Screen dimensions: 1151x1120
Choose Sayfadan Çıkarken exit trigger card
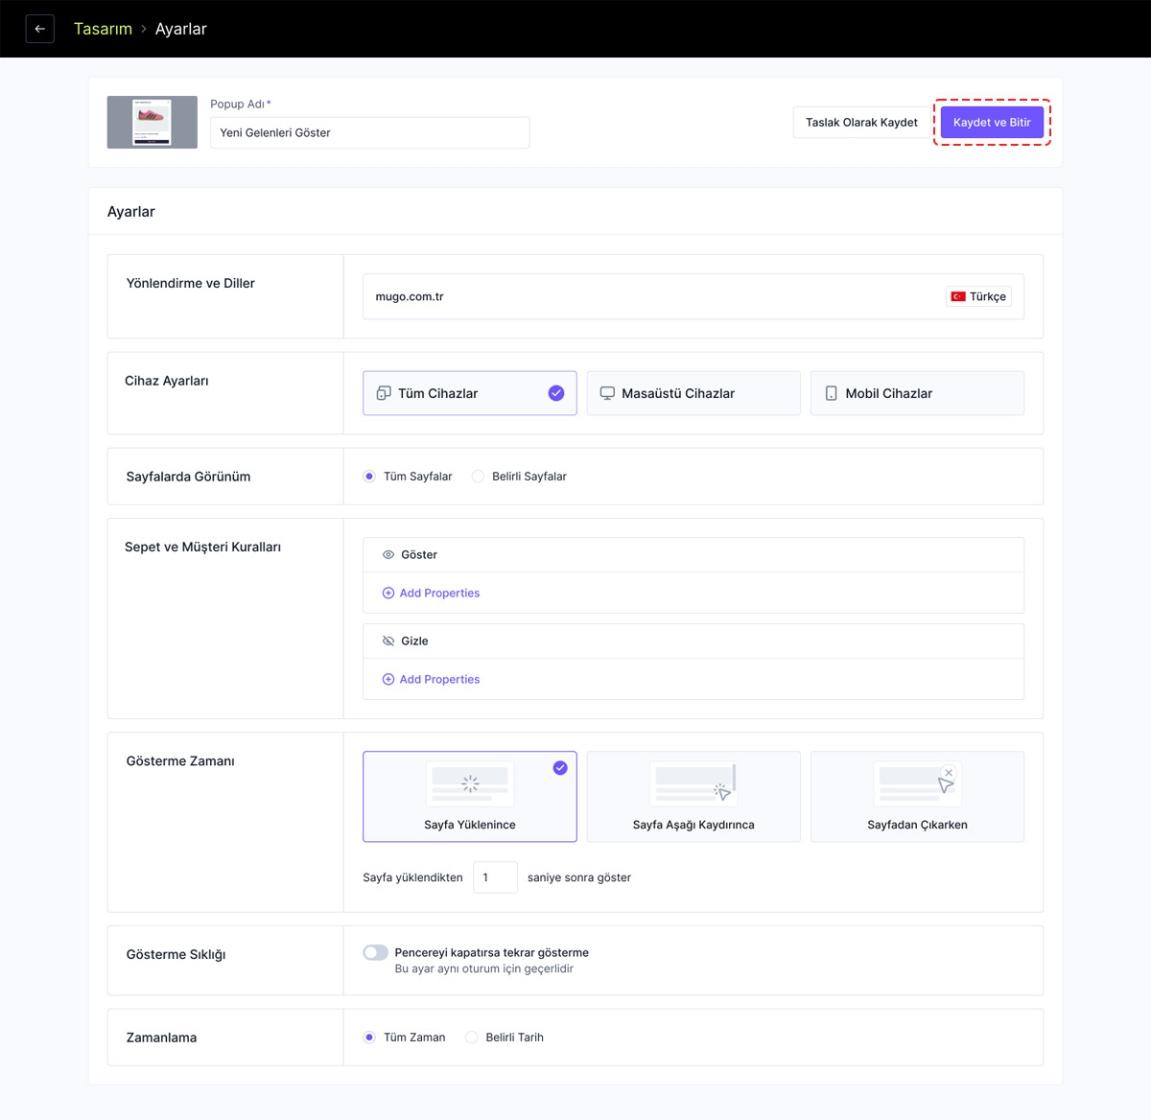coord(916,797)
